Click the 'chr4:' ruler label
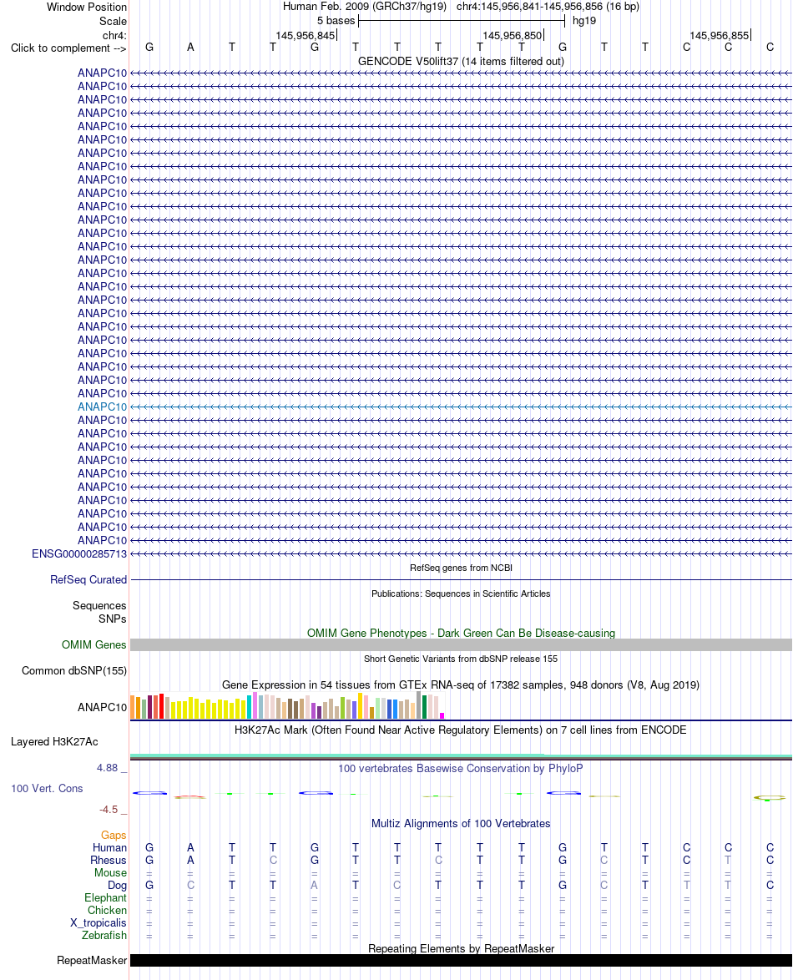 (114, 35)
